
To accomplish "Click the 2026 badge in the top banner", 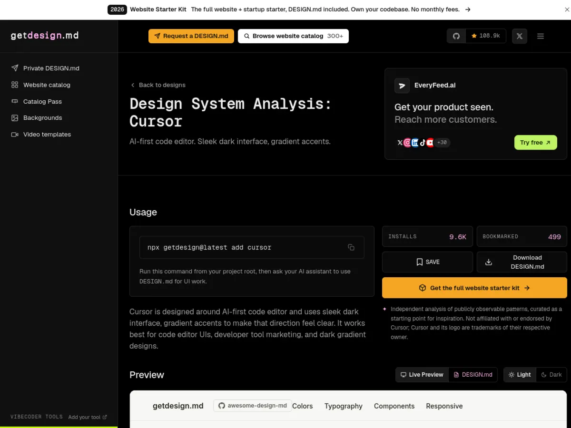I will pos(117,10).
